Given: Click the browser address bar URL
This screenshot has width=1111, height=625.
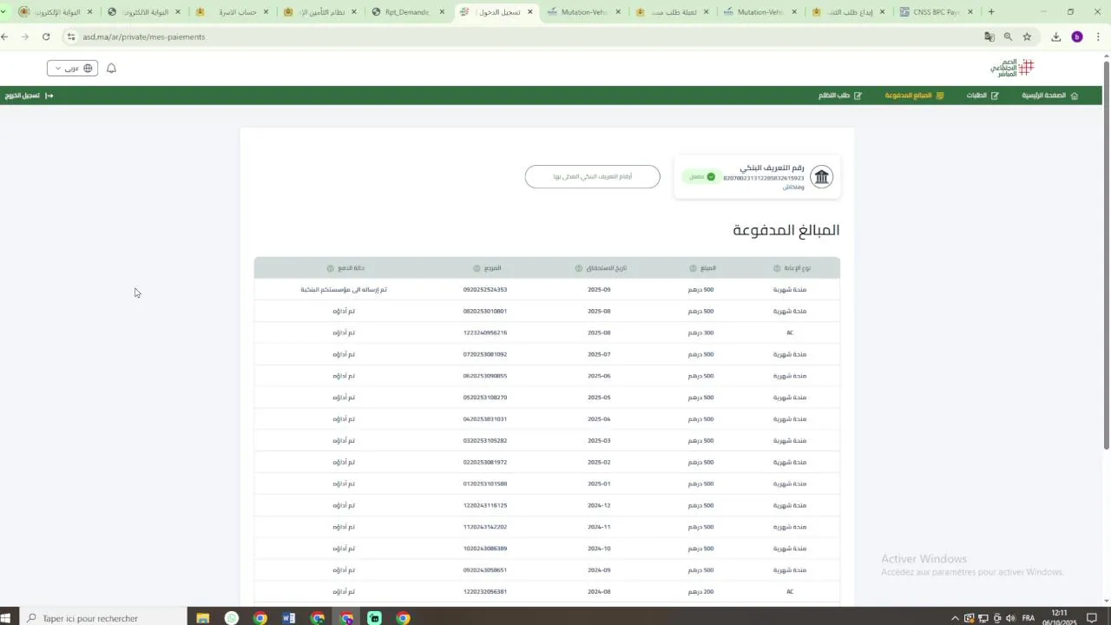Looking at the screenshot, I should coord(144,37).
